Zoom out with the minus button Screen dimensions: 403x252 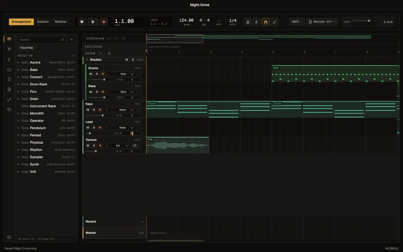[101, 53]
